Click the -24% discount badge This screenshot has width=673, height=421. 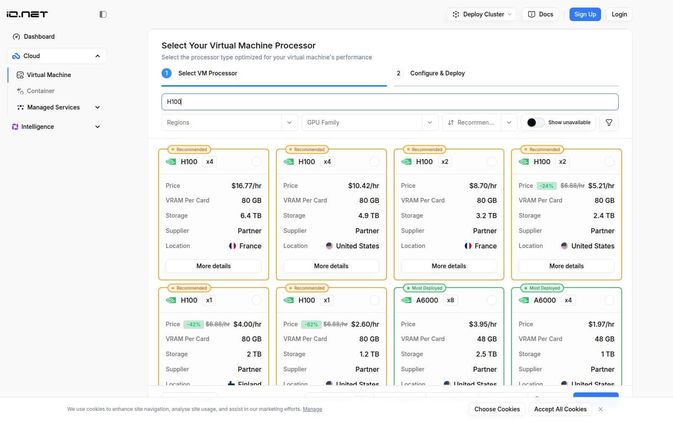(x=547, y=186)
